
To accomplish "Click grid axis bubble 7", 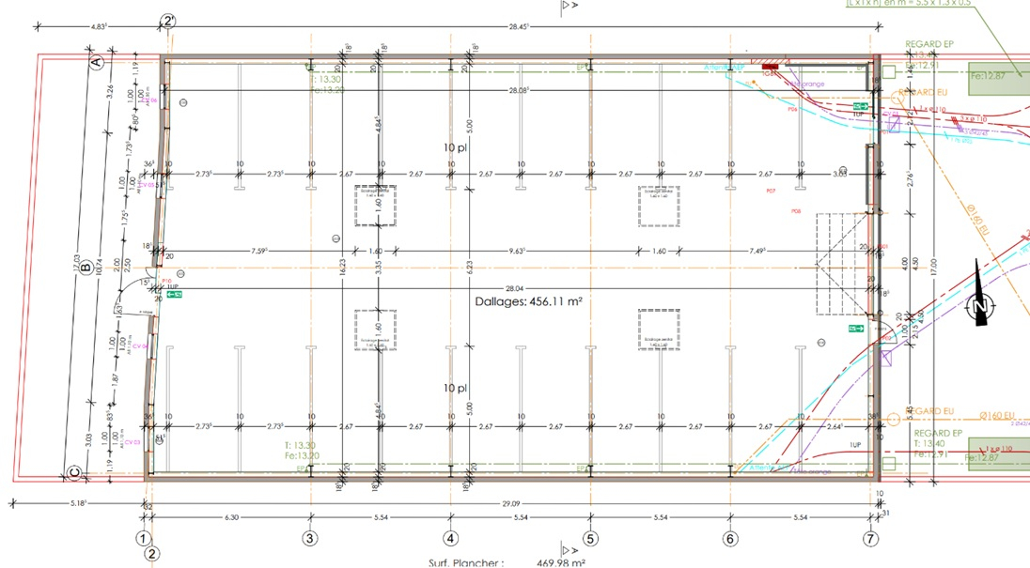I will point(870,539).
